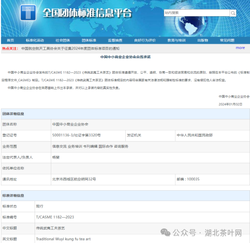Click the 全国团体标准信息平台 site title

pyautogui.click(x=87, y=13)
